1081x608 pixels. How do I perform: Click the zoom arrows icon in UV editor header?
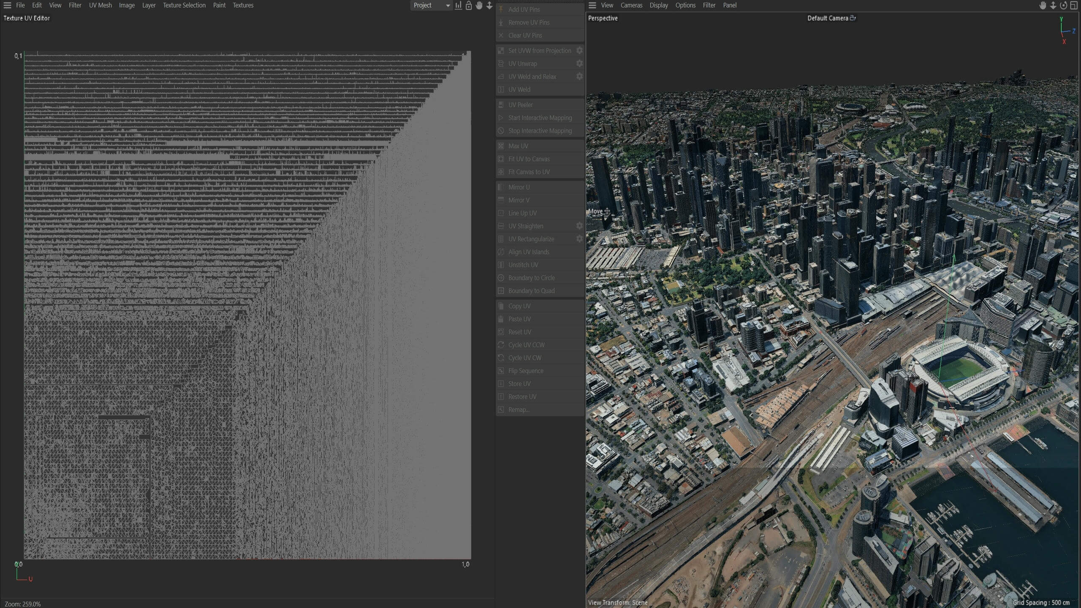click(x=489, y=5)
